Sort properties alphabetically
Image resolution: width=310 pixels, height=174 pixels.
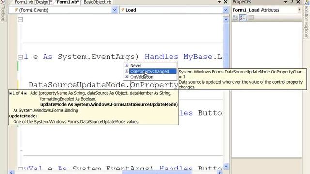coord(243,18)
